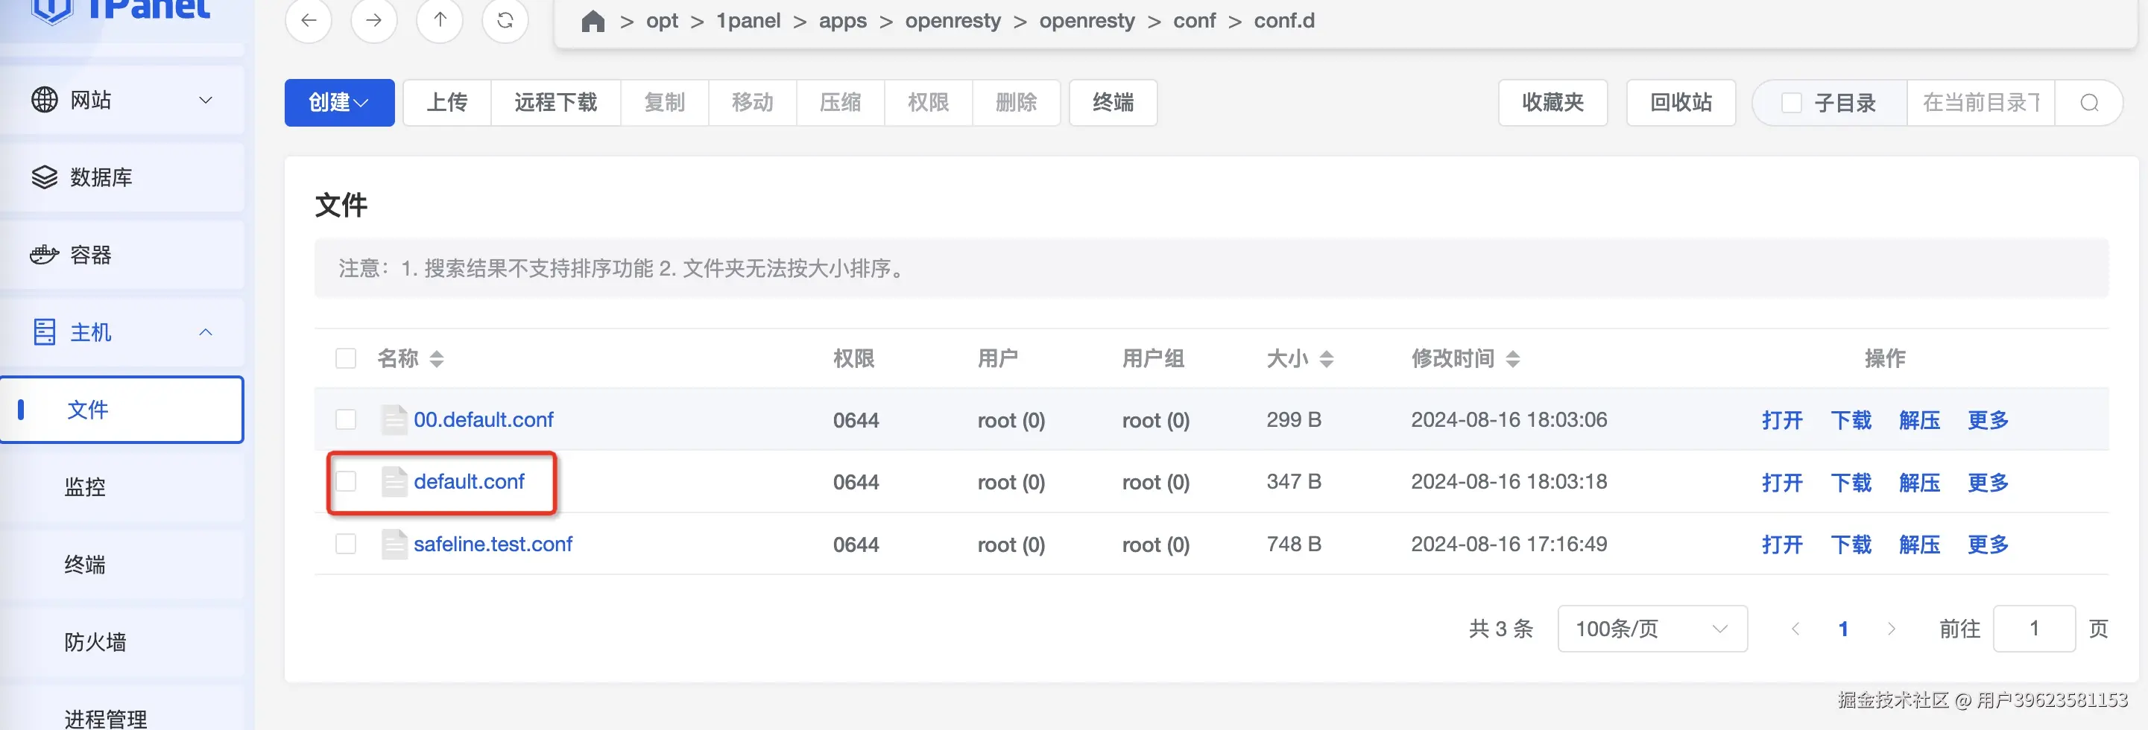Open the 00.default.conf file link
Viewport: 2148px width, 730px height.
483,419
